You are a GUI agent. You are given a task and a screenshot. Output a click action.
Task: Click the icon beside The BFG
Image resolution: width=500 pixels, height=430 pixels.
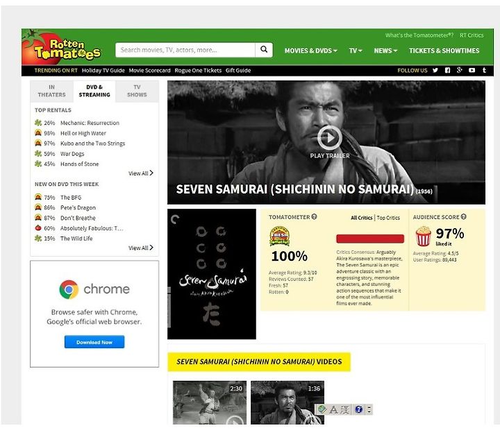tap(38, 197)
